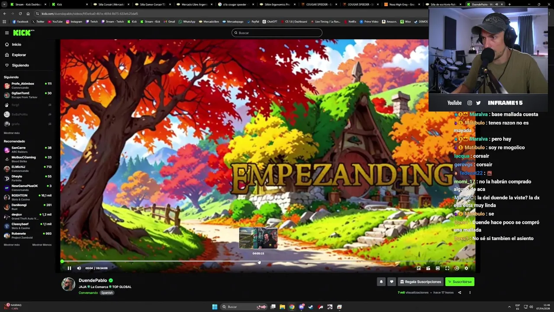
Task: Open Dheylo recommended channel
Action: tap(28, 178)
